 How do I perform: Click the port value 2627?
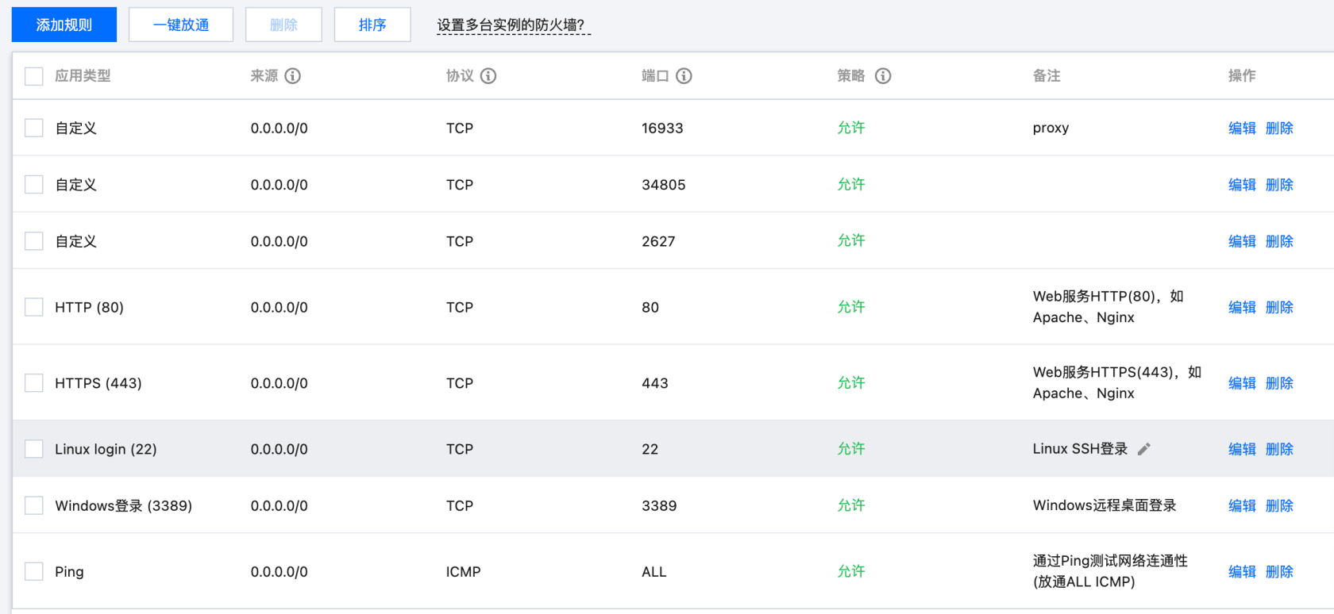point(658,241)
